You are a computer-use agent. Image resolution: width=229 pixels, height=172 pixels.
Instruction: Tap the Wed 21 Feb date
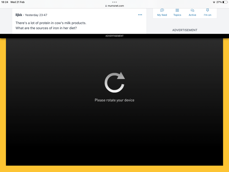(17, 2)
